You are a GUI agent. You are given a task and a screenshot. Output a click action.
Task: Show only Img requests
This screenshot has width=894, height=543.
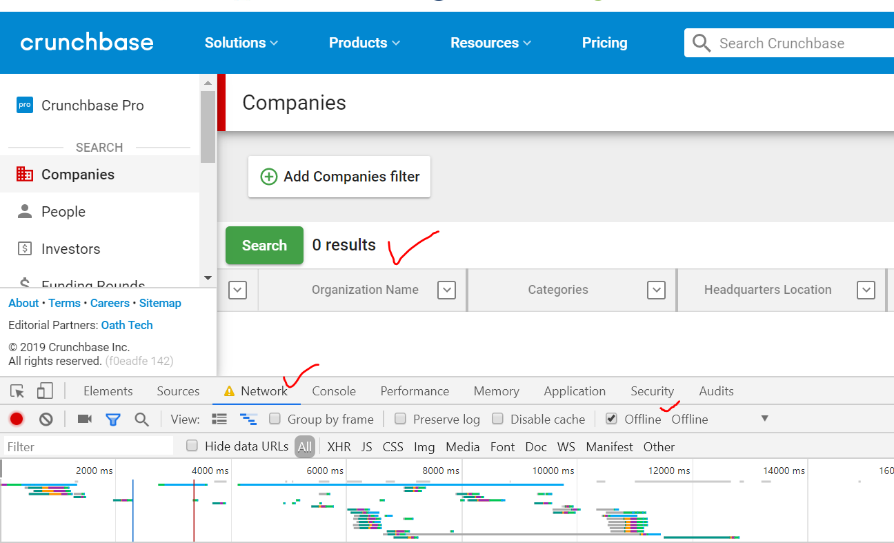coord(424,446)
